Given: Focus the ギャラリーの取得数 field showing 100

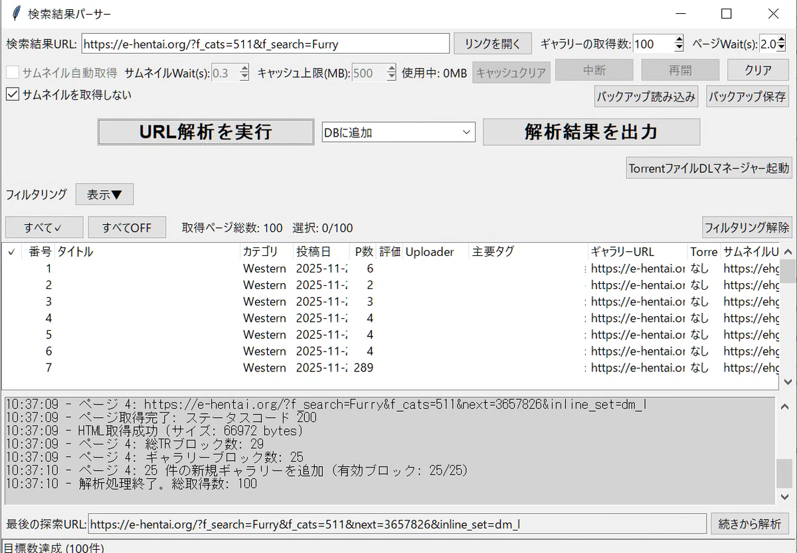Looking at the screenshot, I should pyautogui.click(x=654, y=44).
